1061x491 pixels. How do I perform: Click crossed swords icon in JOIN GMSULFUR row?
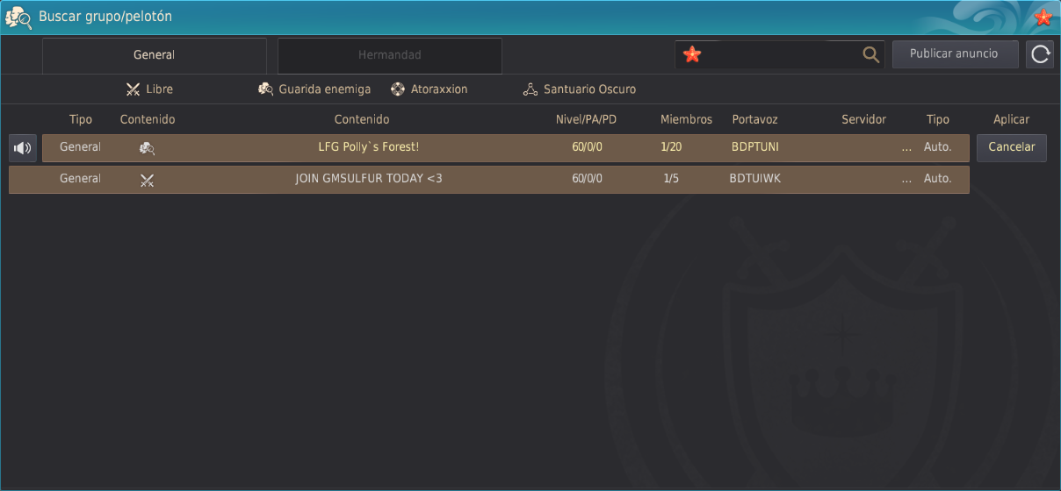click(147, 180)
